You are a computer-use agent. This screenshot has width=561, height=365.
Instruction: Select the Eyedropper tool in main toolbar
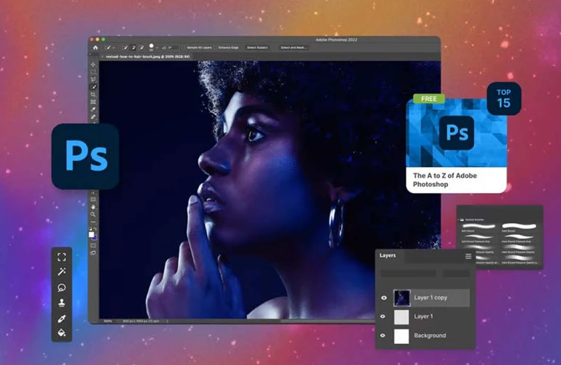click(93, 109)
